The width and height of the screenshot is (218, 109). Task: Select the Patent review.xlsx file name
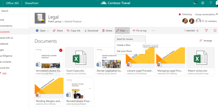tap(197, 71)
